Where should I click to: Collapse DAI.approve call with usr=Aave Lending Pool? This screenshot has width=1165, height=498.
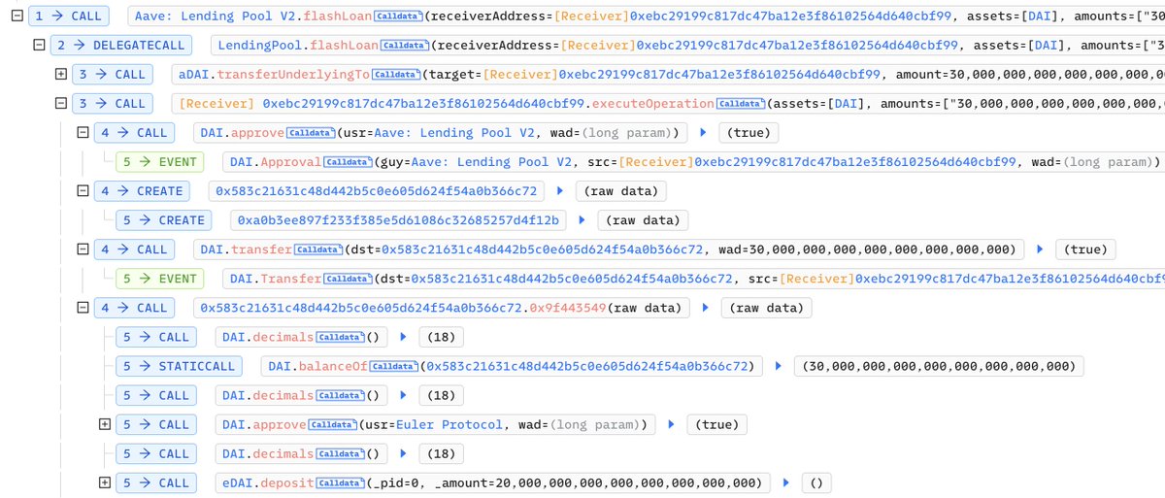(83, 133)
